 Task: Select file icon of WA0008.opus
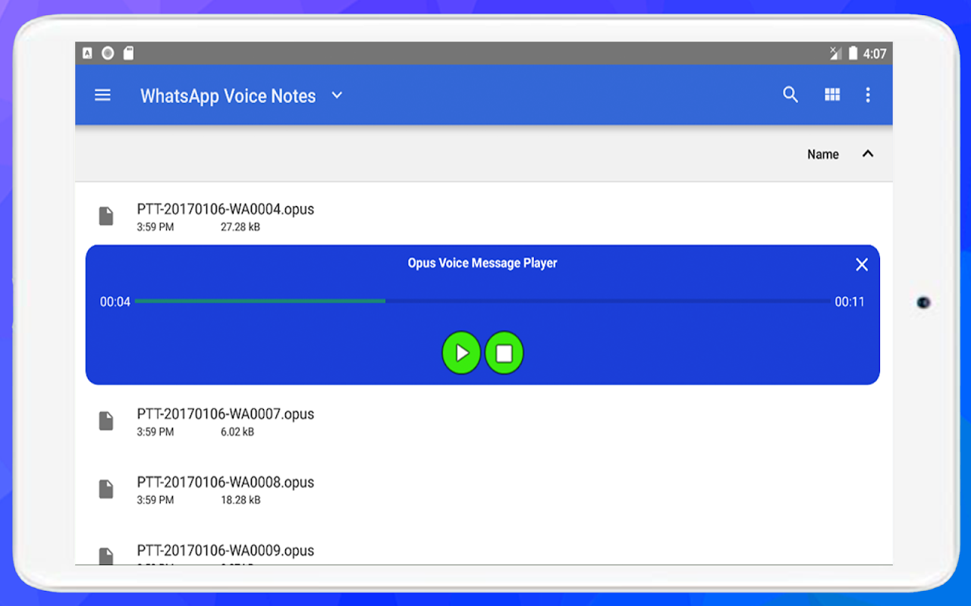106,489
